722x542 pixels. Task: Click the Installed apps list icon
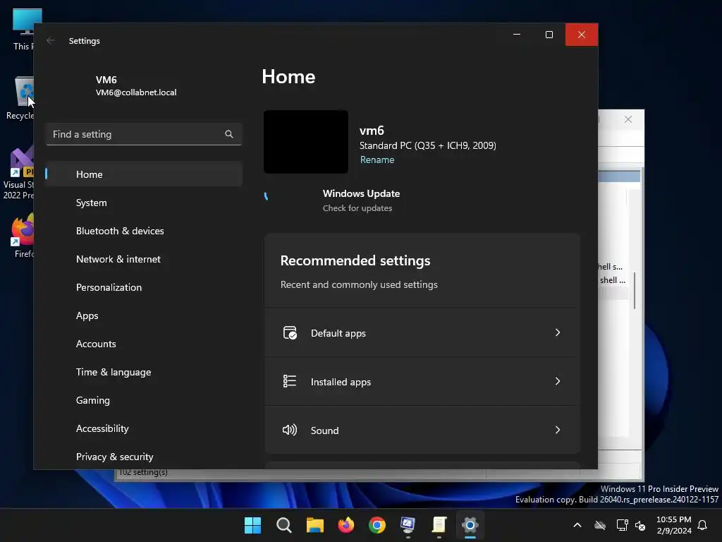click(x=290, y=381)
